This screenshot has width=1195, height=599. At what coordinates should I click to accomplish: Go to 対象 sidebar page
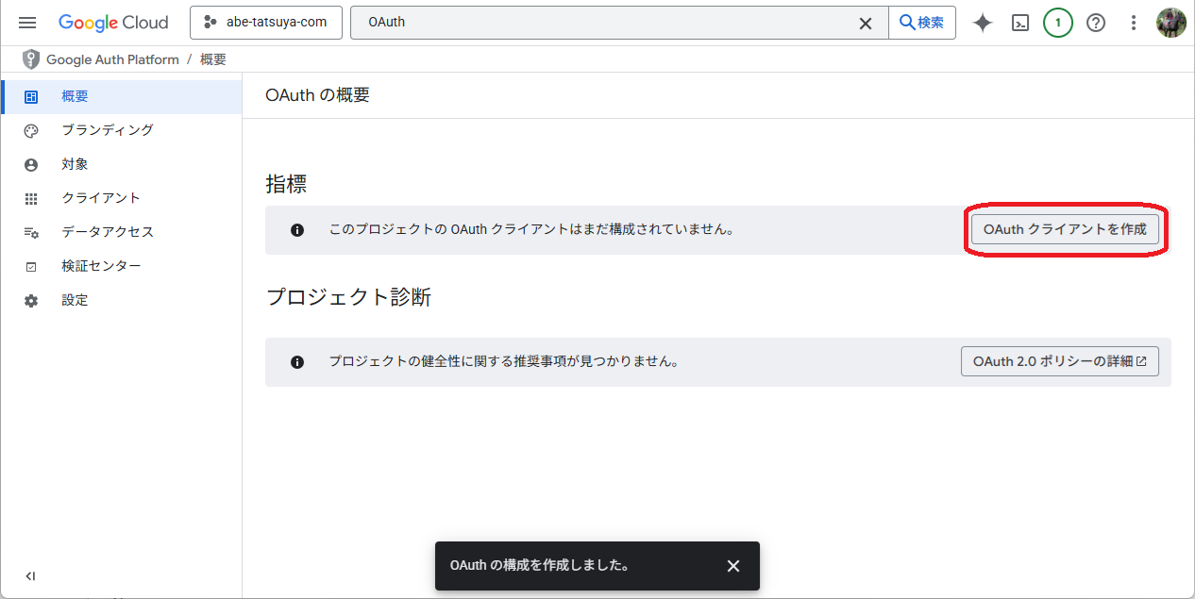[x=75, y=164]
